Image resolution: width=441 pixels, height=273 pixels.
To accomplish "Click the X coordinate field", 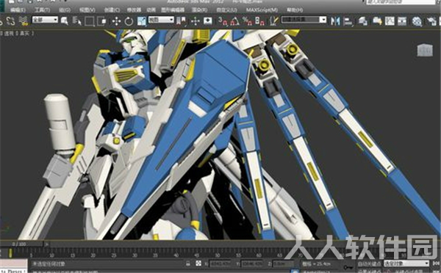I will 220,263.
